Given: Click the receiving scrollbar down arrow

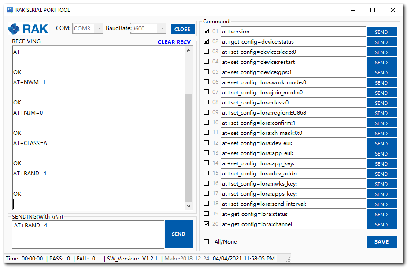Looking at the screenshot, I should pyautogui.click(x=189, y=206).
